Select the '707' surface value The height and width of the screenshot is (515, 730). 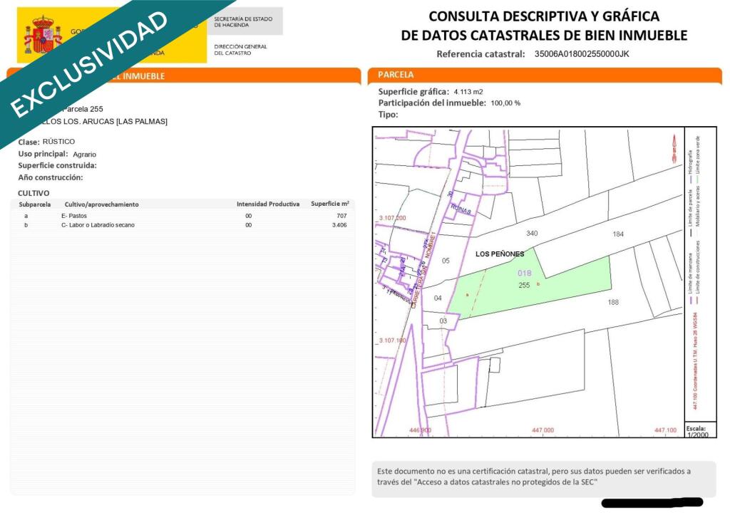click(341, 216)
